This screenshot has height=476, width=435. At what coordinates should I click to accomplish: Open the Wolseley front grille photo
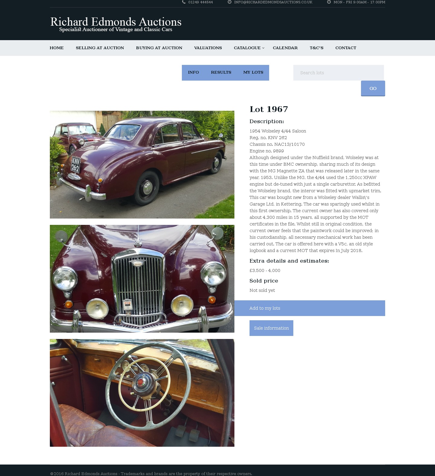142,279
